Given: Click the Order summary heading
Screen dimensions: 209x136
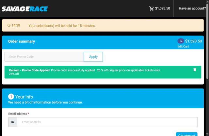Looking at the screenshot, I should [x=22, y=41].
